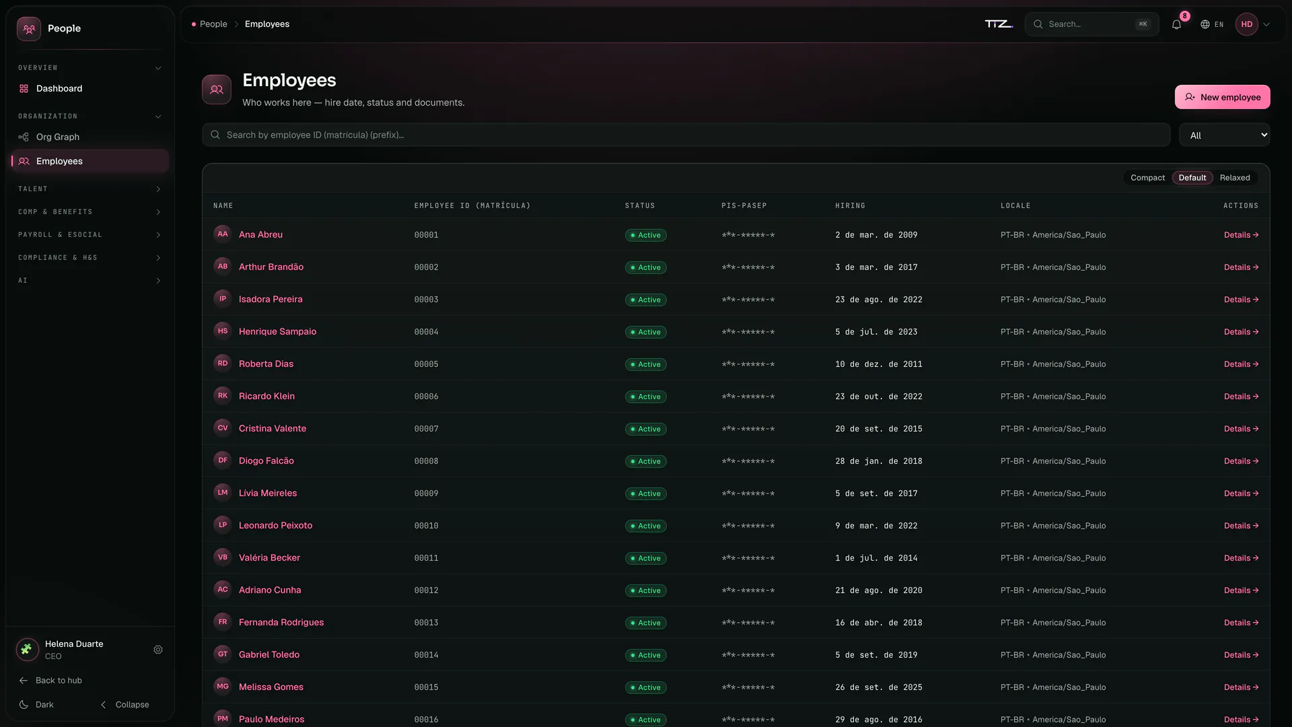Click Helena Duarte's profile avatar
Image resolution: width=1292 pixels, height=727 pixels.
[x=28, y=650]
